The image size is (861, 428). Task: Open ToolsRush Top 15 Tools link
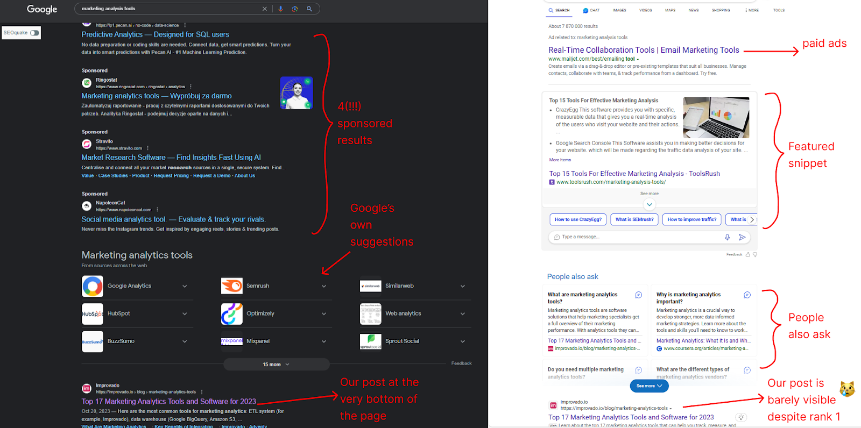pos(634,174)
